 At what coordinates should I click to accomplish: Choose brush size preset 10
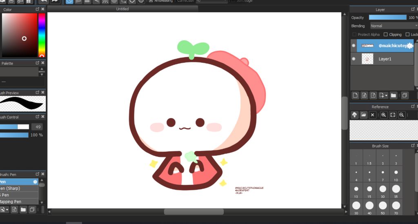click(396, 175)
